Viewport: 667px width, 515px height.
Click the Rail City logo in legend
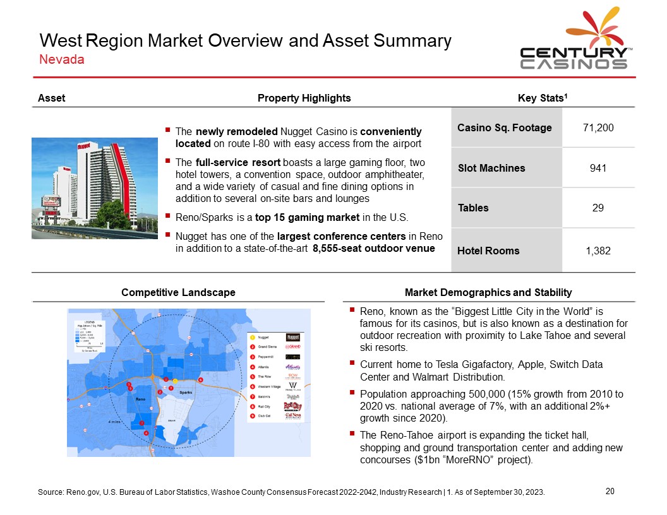click(x=292, y=406)
